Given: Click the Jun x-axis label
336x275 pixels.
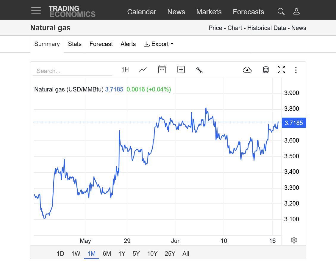Looking at the screenshot, I should pyautogui.click(x=176, y=241).
